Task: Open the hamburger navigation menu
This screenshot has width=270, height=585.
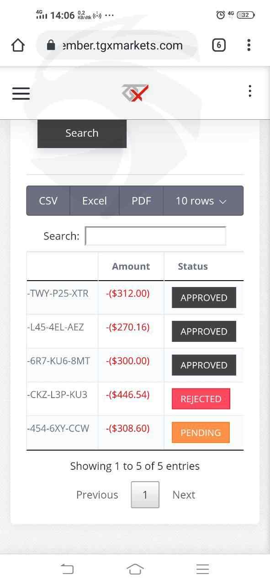Action: (21, 93)
